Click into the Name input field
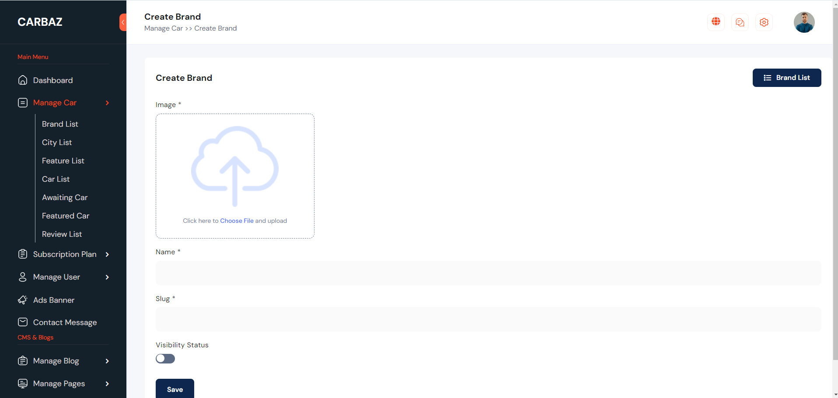The width and height of the screenshot is (838, 398). [488, 273]
